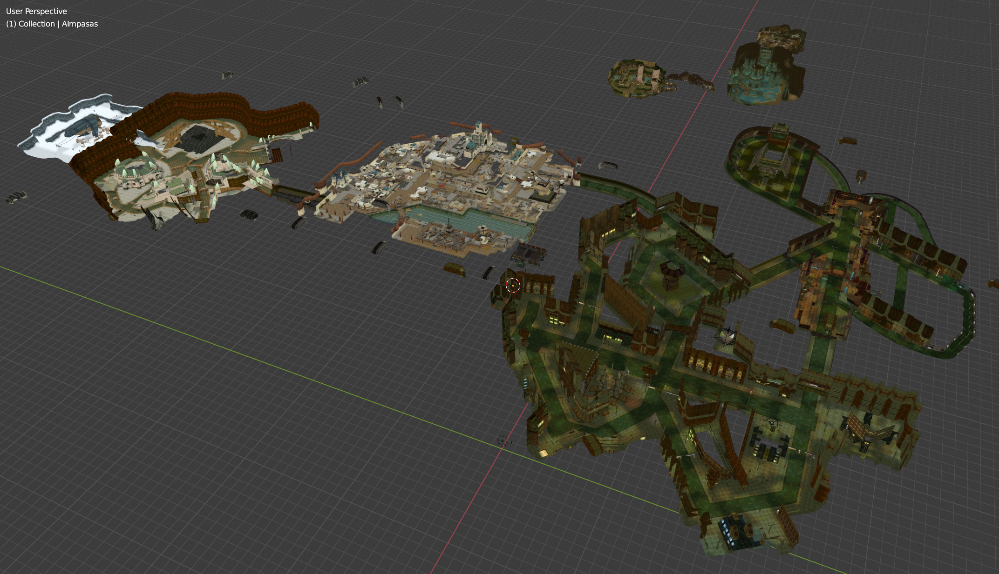Click the red-white 3D cursor

point(513,285)
